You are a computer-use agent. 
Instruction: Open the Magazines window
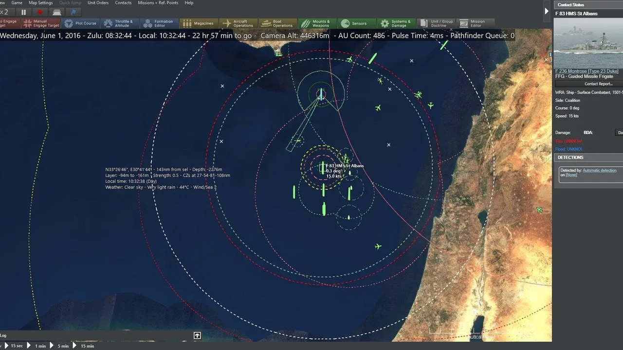(199, 23)
